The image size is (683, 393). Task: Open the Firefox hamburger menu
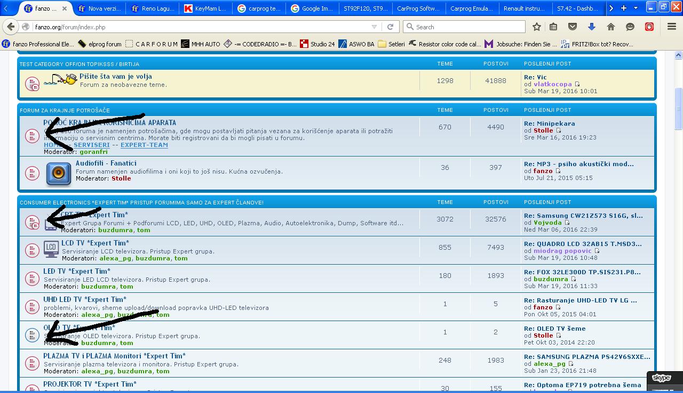(671, 27)
